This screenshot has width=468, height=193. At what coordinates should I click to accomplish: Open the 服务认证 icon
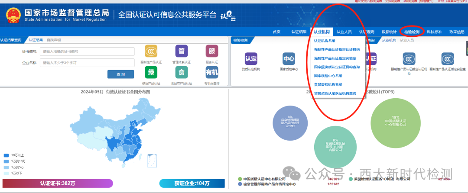pyautogui.click(x=212, y=51)
